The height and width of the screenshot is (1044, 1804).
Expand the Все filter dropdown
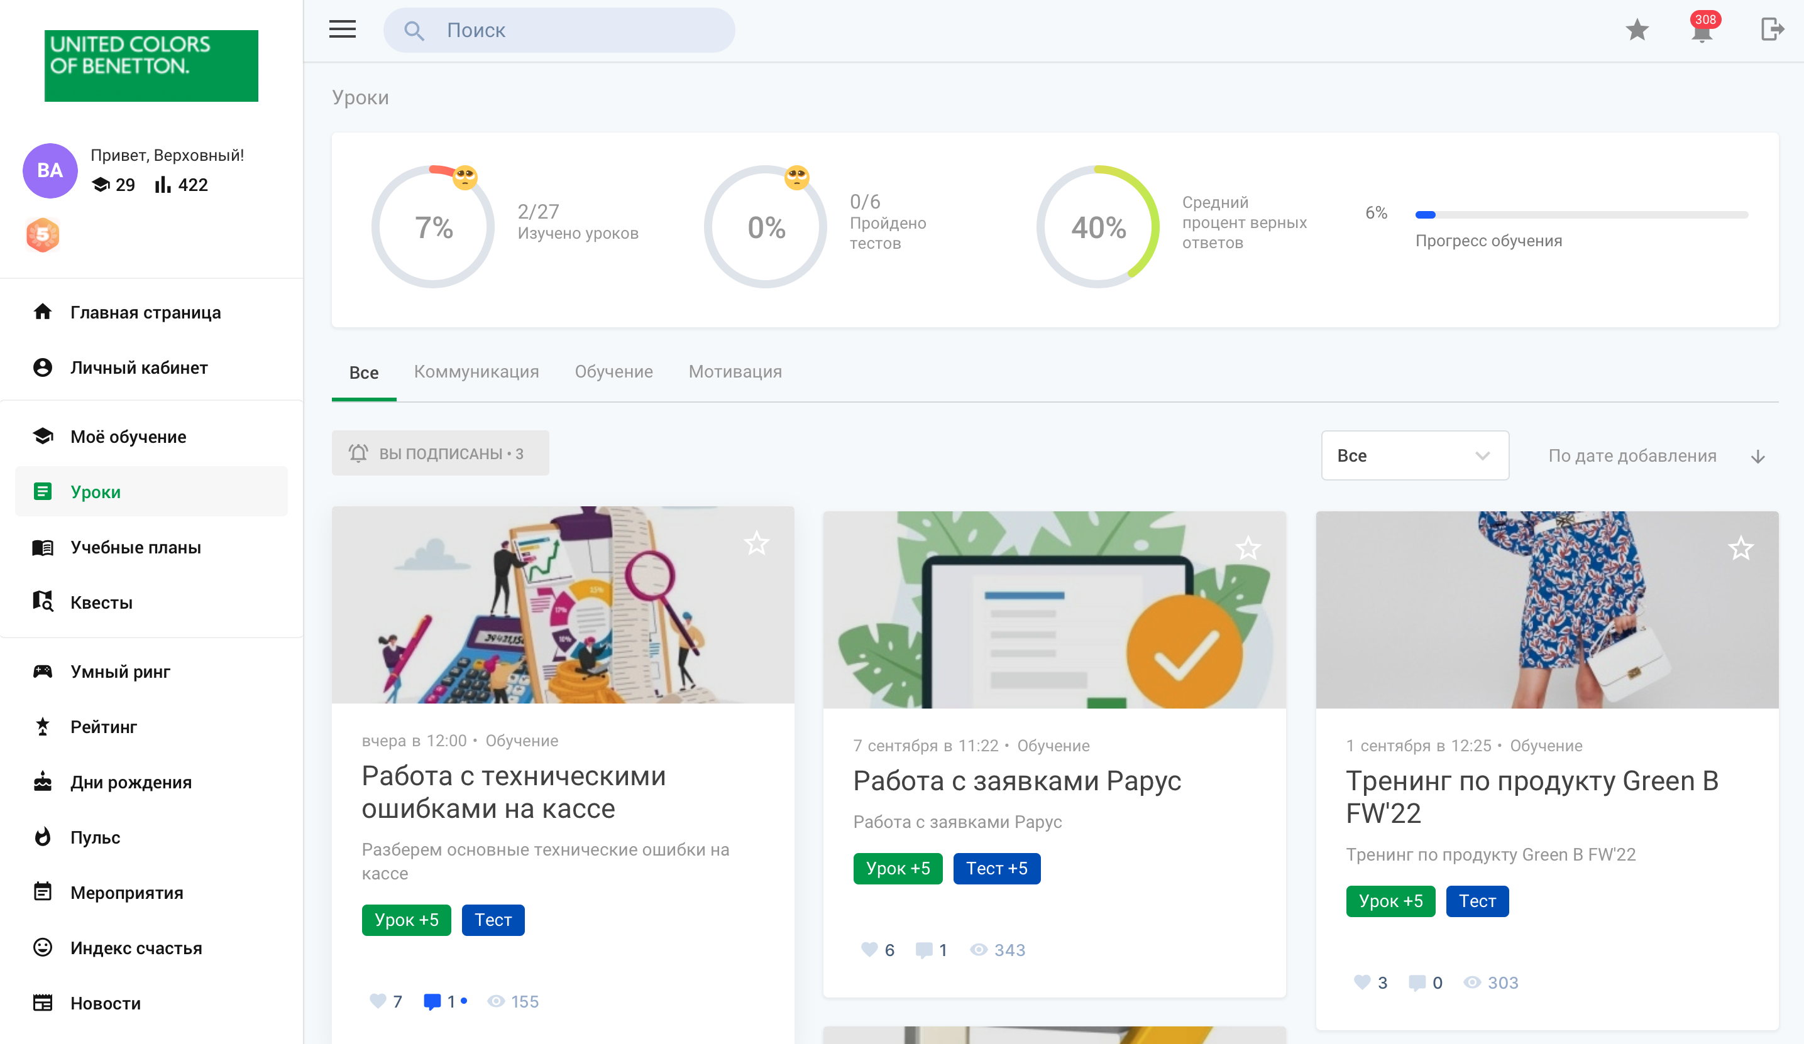coord(1414,456)
